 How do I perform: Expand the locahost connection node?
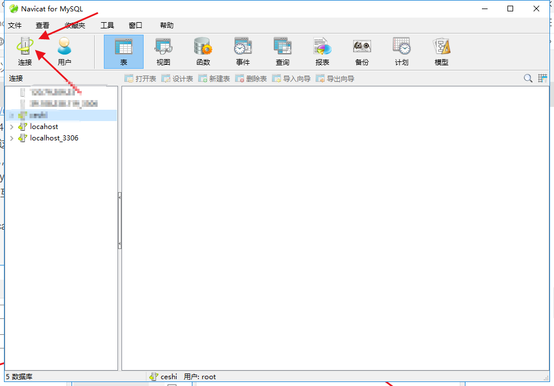pos(12,127)
